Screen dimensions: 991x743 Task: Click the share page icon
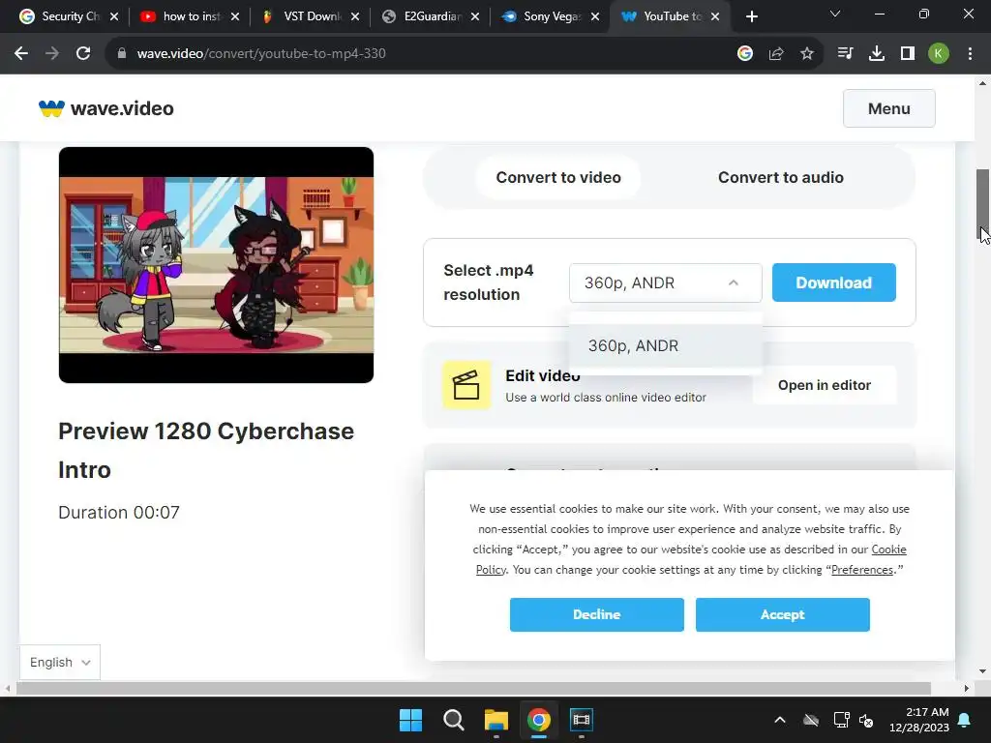click(776, 54)
